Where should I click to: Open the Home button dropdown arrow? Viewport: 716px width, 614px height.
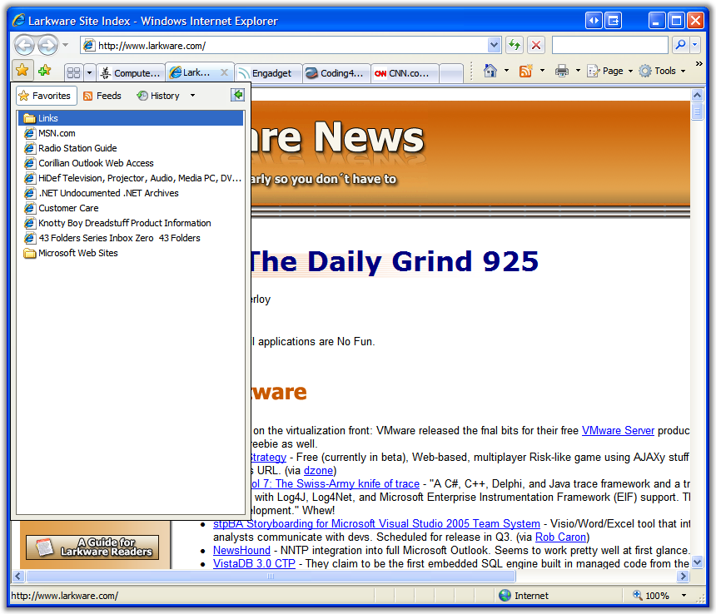506,71
